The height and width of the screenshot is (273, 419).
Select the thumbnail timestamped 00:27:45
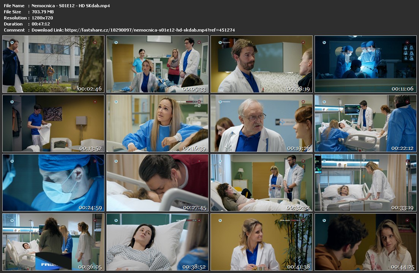[x=157, y=183]
